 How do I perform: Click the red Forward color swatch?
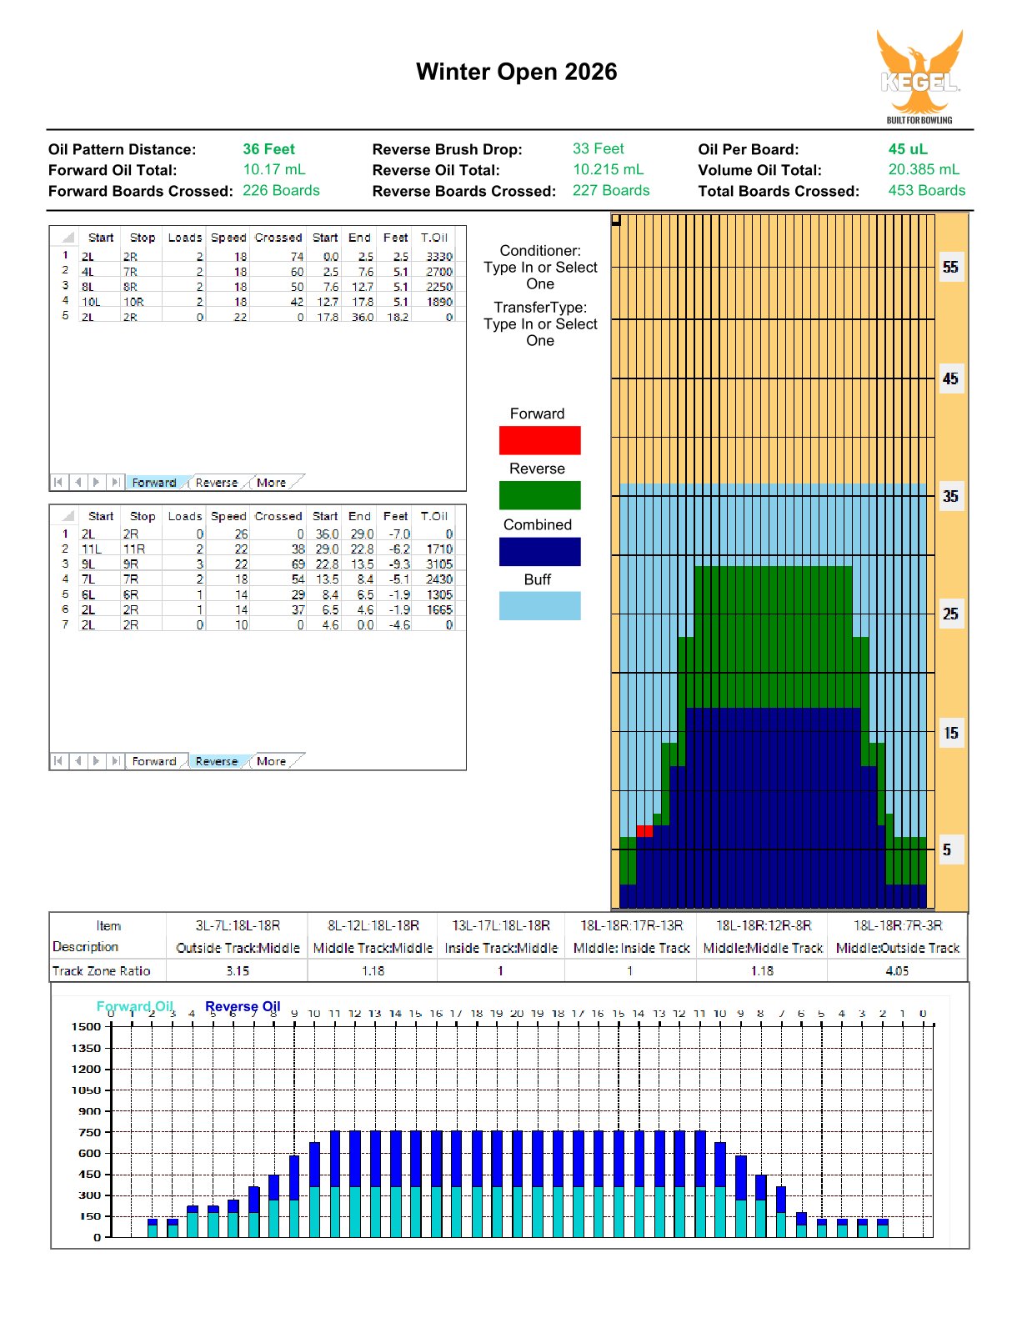[539, 439]
